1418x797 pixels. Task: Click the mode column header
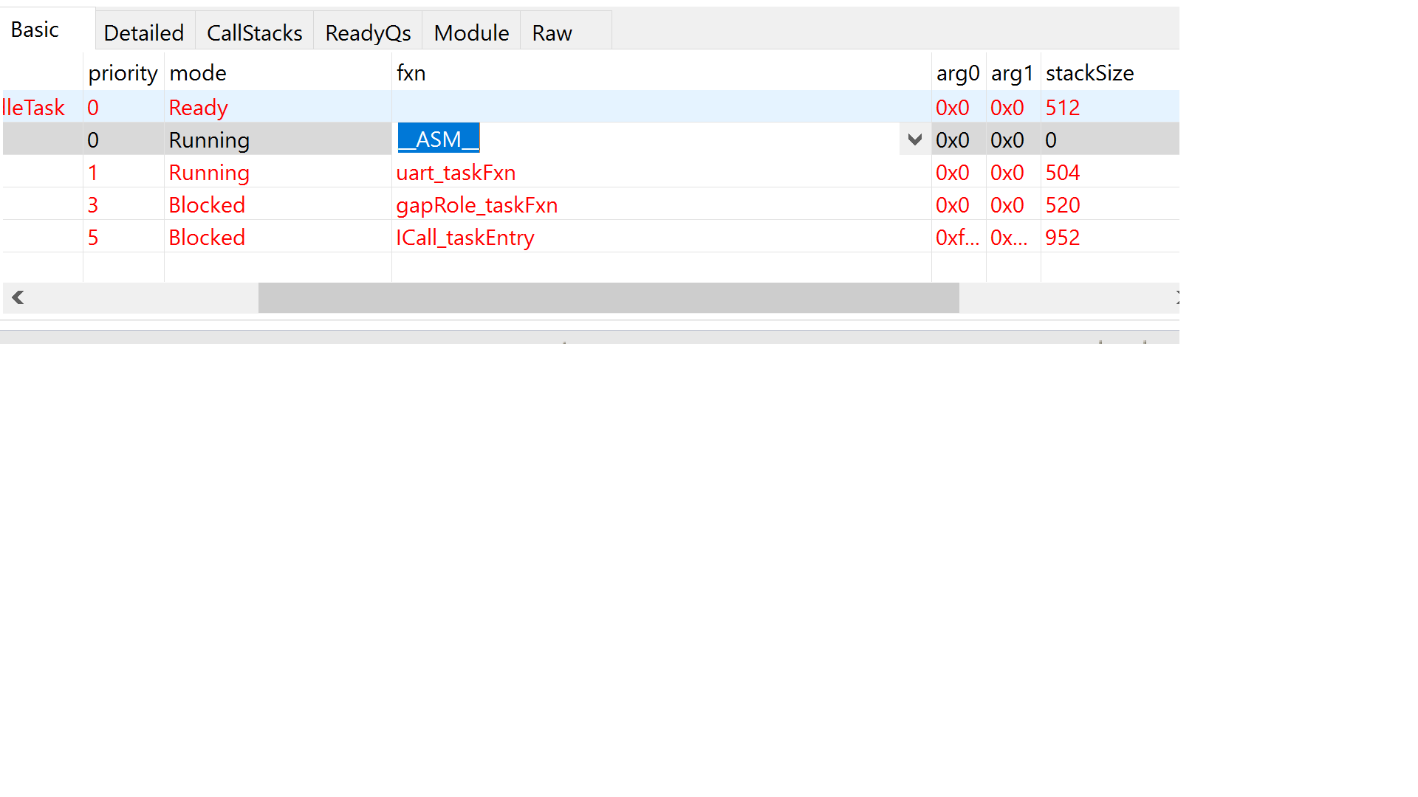[198, 73]
